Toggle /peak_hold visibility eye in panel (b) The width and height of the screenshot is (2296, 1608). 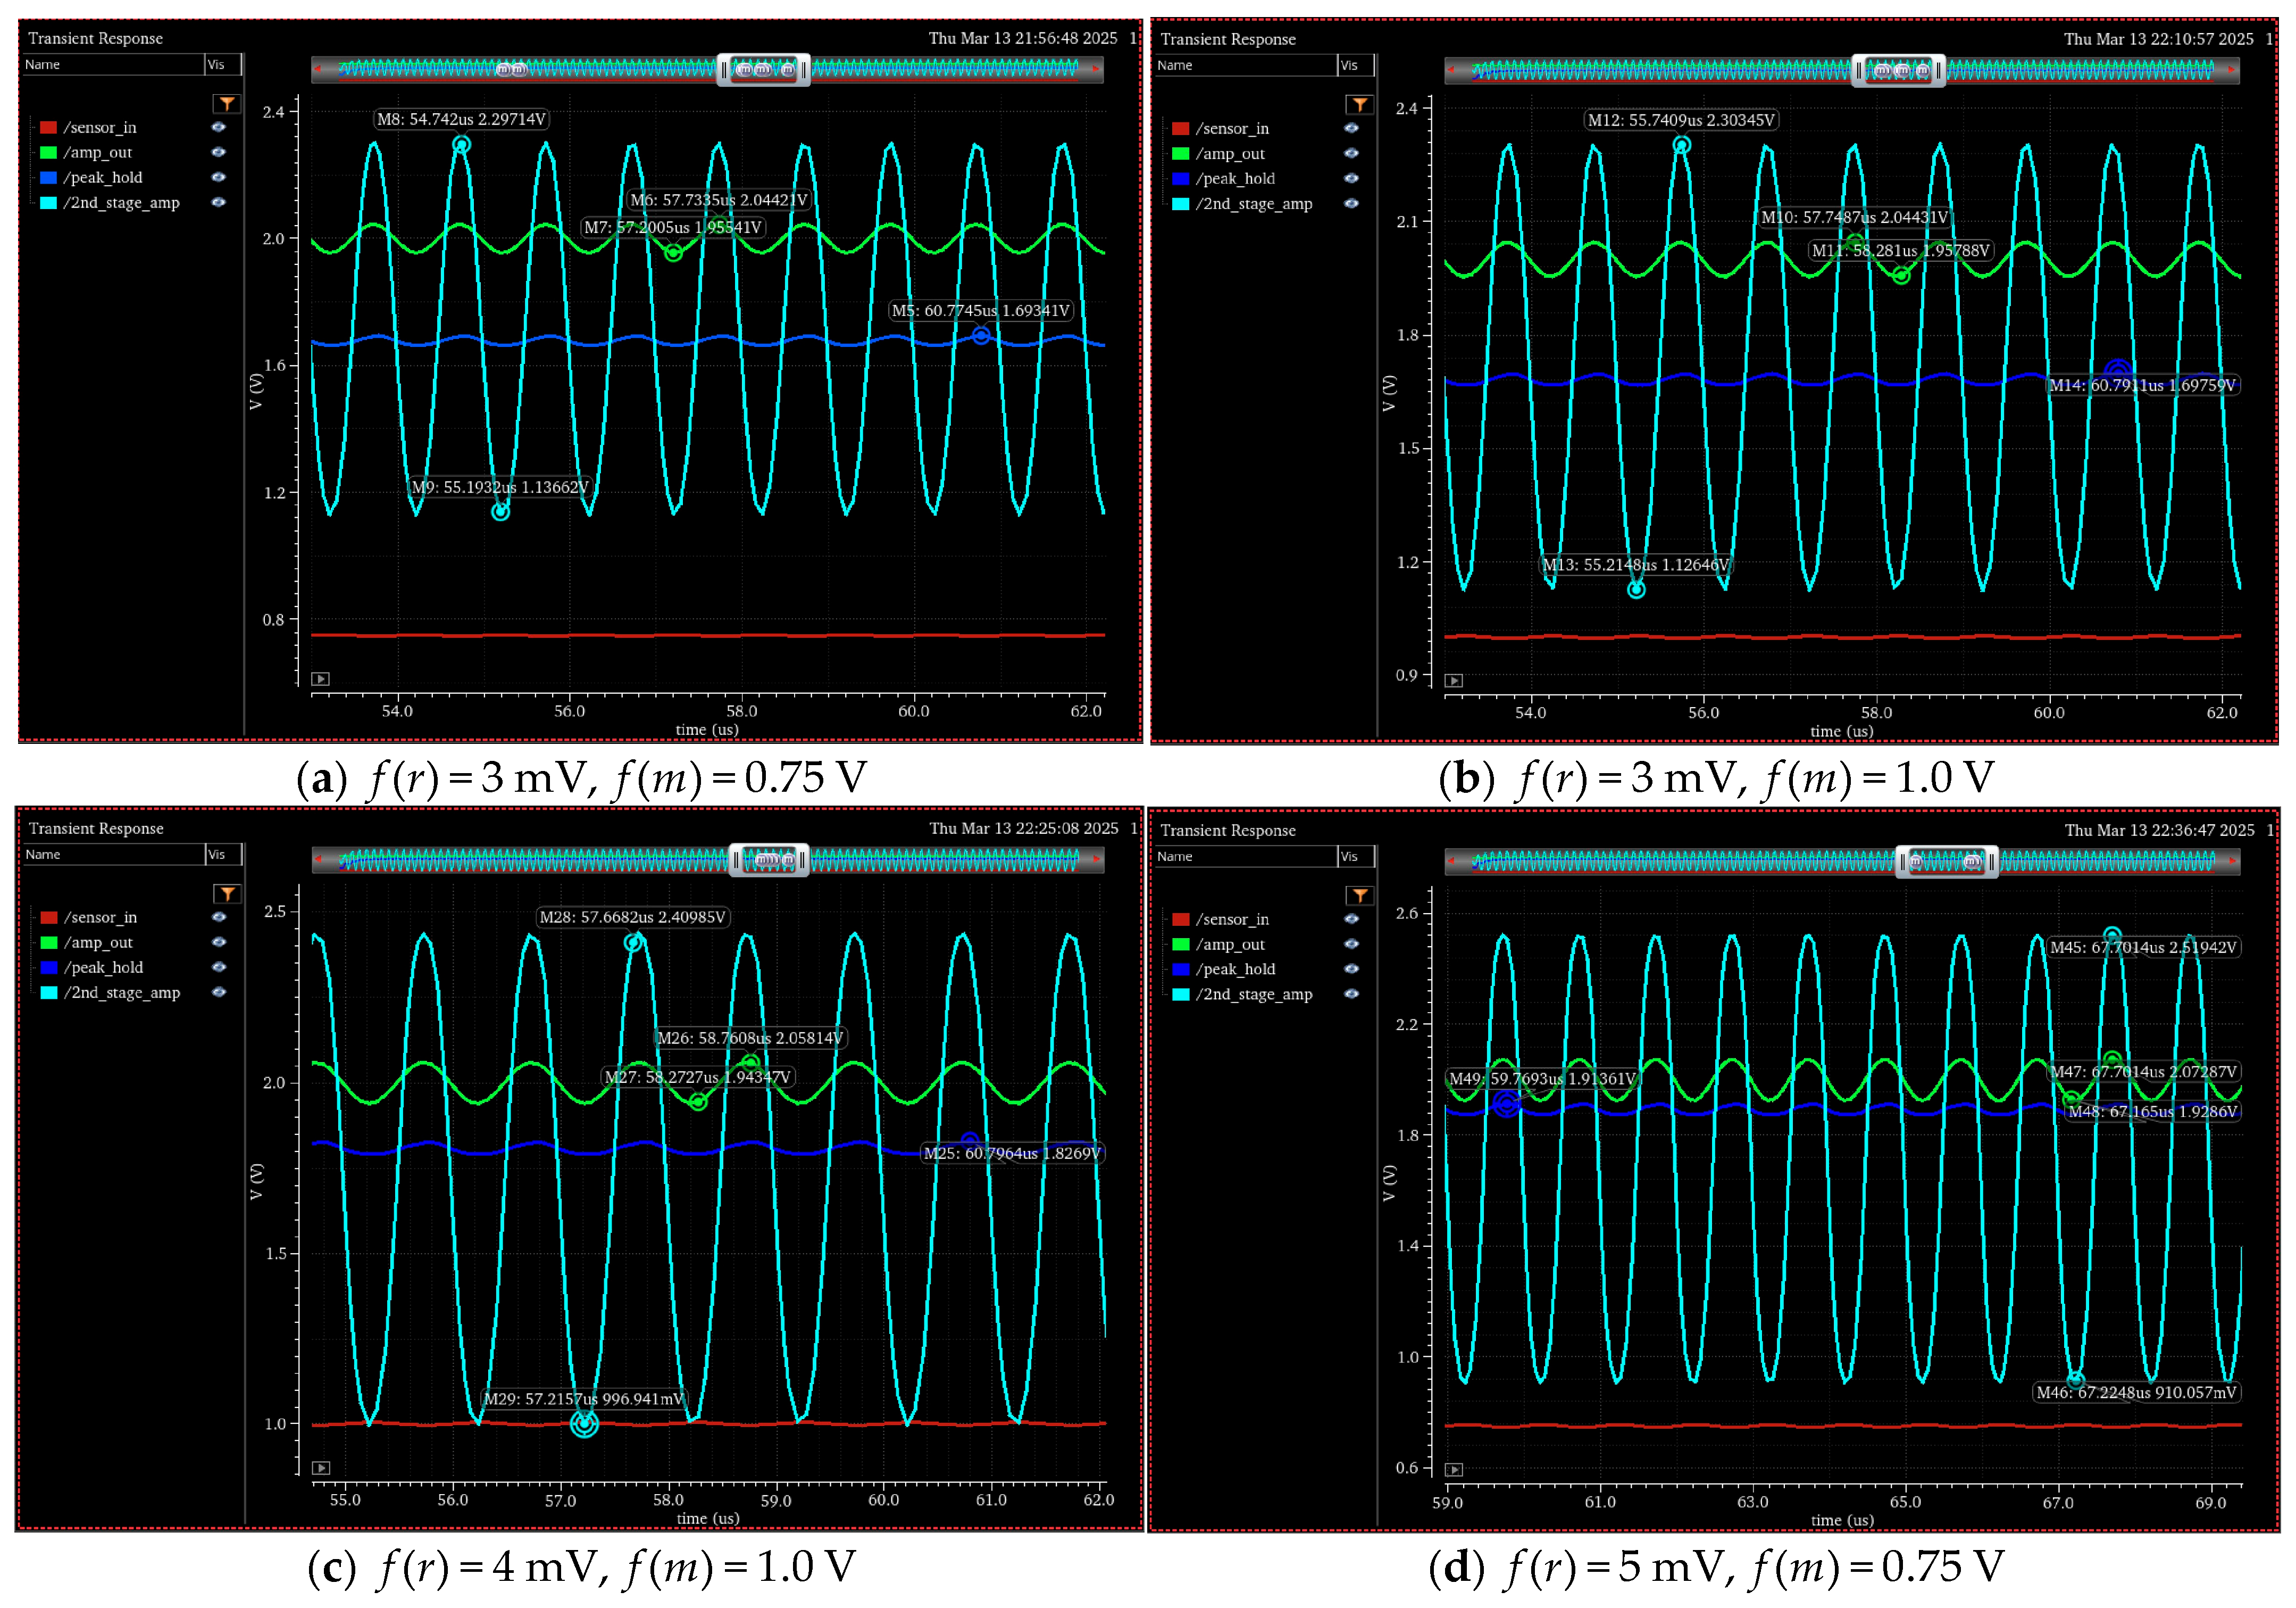pos(1352,178)
